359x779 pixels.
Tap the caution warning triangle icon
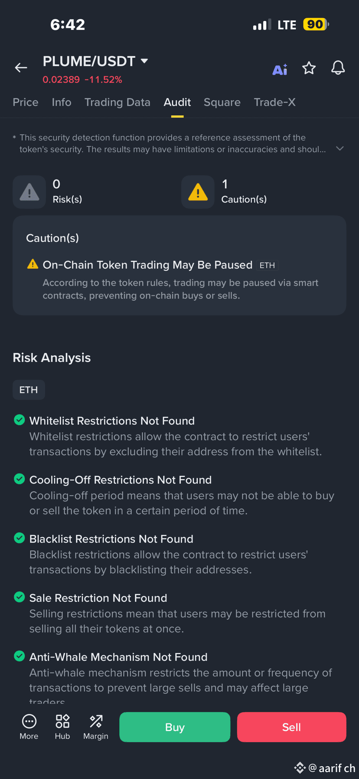(198, 191)
